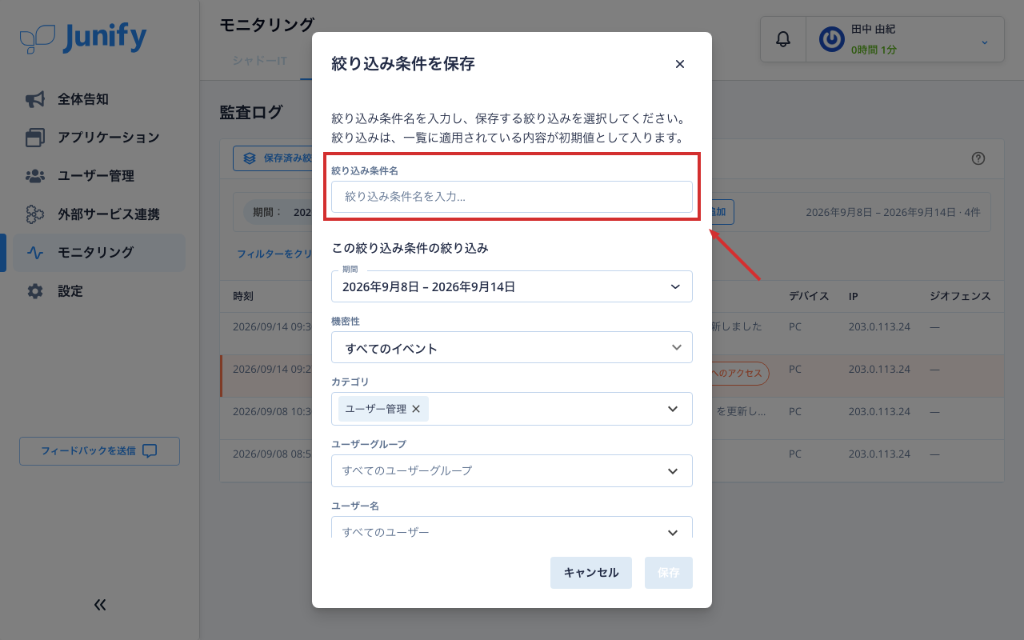Image resolution: width=1024 pixels, height=640 pixels.
Task: Remove the ユーザー管理 category chip
Action: point(416,409)
